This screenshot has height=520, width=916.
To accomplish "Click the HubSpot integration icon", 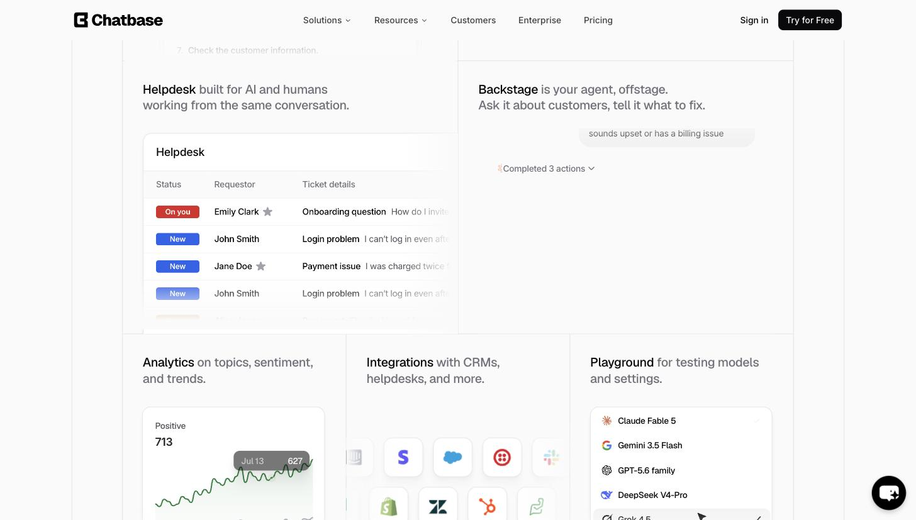I will [x=487, y=506].
